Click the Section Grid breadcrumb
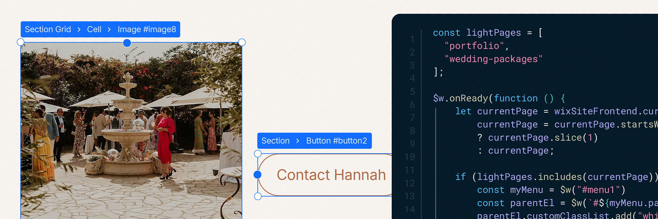 click(x=48, y=29)
